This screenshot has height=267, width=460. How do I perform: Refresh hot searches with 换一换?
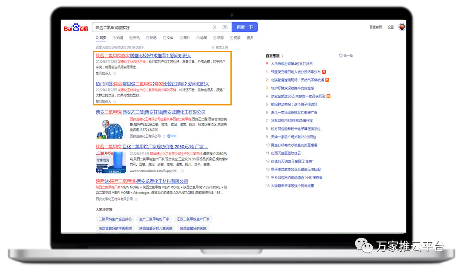346,56
